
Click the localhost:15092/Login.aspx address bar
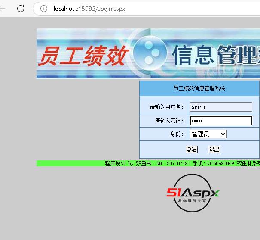click(x=89, y=9)
